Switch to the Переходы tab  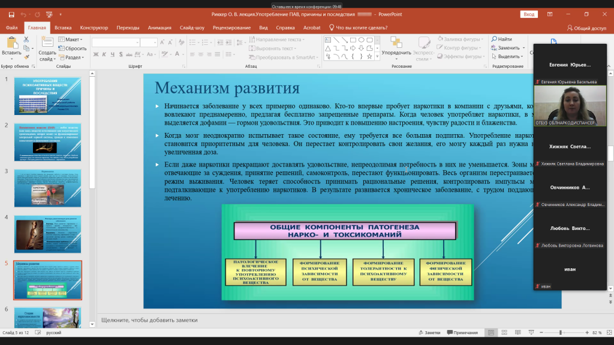click(x=128, y=28)
